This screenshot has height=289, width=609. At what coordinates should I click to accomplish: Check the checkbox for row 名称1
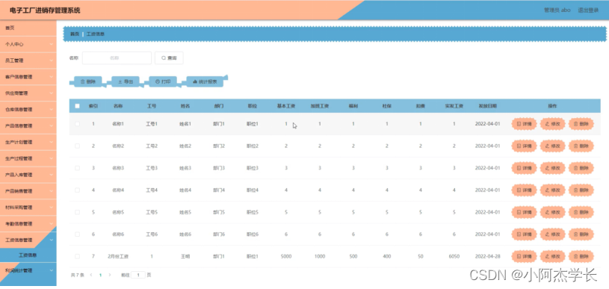77,124
